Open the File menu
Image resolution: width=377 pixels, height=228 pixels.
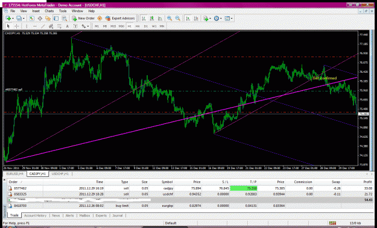tap(13, 11)
